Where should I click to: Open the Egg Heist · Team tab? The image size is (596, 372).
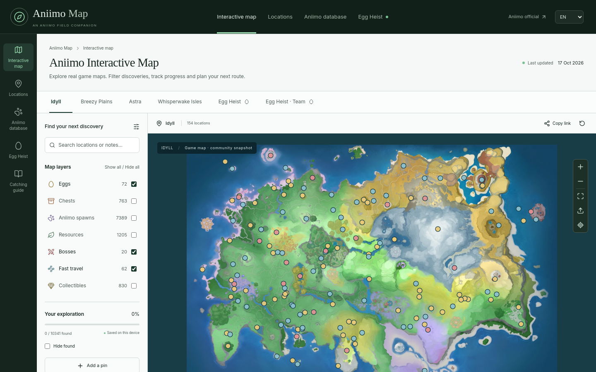(x=289, y=102)
